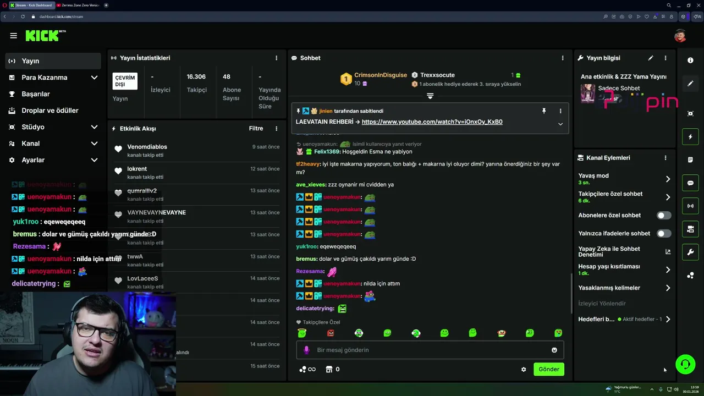Screen dimensions: 704x396
Task: Open chat settings gear icon
Action: (524, 370)
